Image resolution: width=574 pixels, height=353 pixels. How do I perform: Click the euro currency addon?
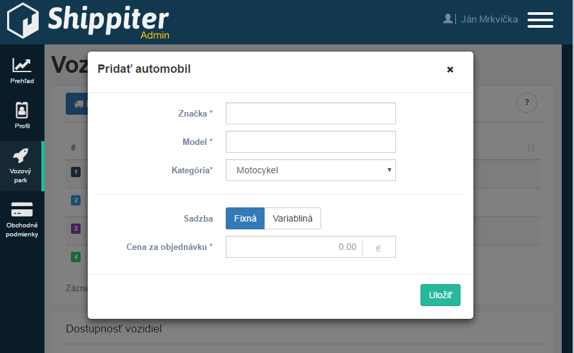click(379, 247)
